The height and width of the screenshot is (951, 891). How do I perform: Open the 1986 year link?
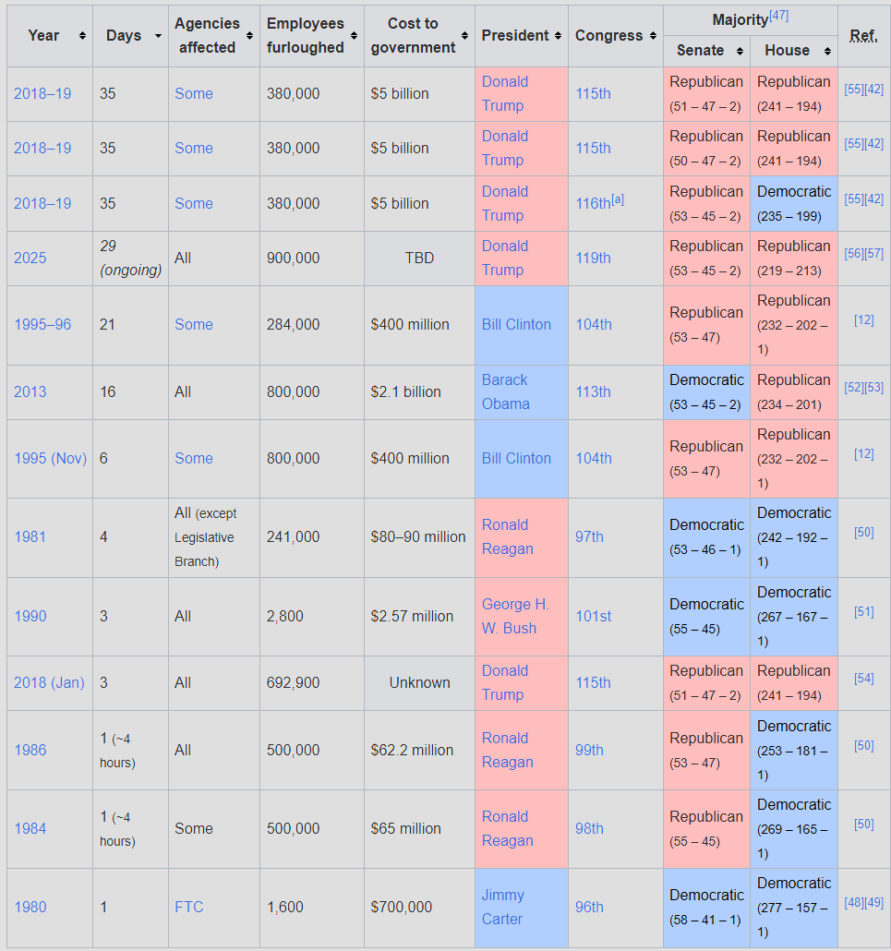click(x=30, y=751)
